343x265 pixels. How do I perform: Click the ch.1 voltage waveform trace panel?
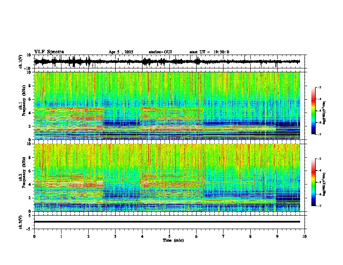169,61
